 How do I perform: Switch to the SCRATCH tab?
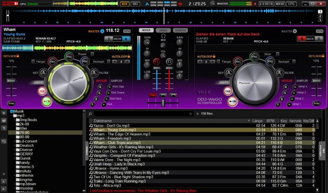point(180,30)
